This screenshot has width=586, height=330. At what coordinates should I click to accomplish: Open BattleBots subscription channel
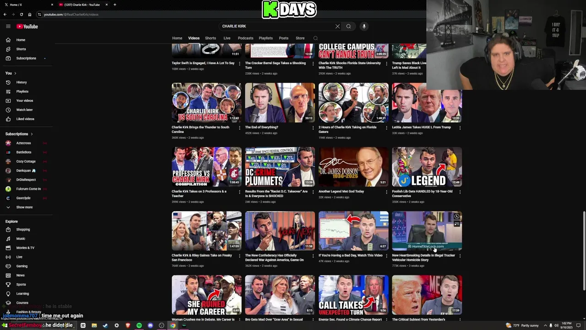[x=23, y=152]
